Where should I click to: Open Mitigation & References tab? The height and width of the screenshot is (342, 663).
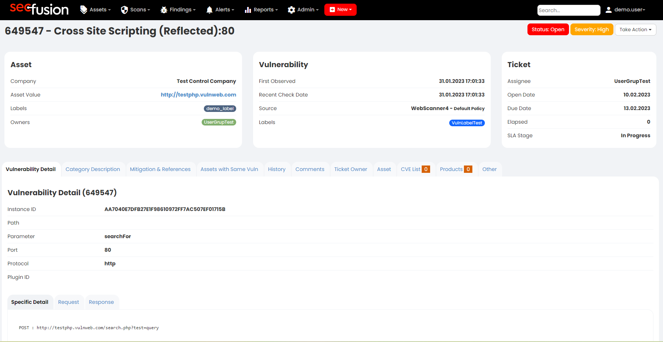(x=160, y=169)
